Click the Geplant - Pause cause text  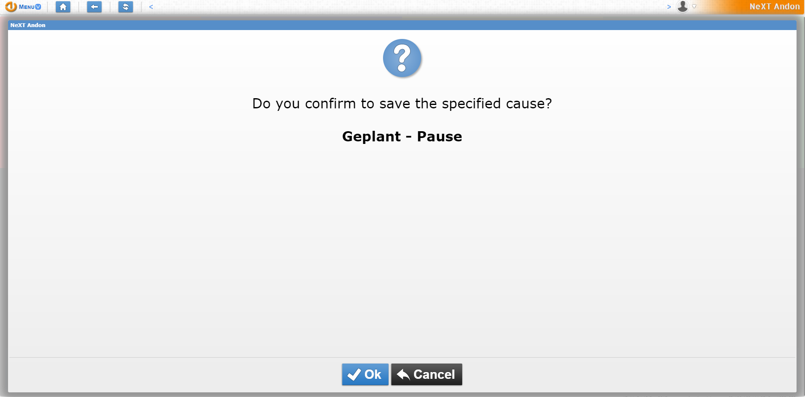click(x=402, y=136)
